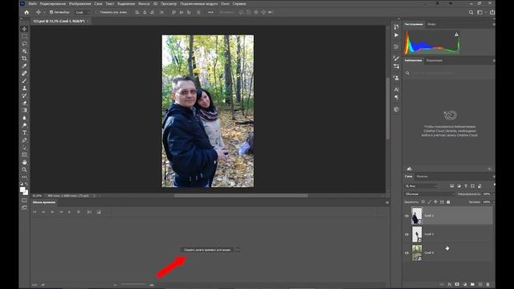Hide layer Слой 0 with eye icon
The height and width of the screenshot is (289, 514).
[407, 253]
